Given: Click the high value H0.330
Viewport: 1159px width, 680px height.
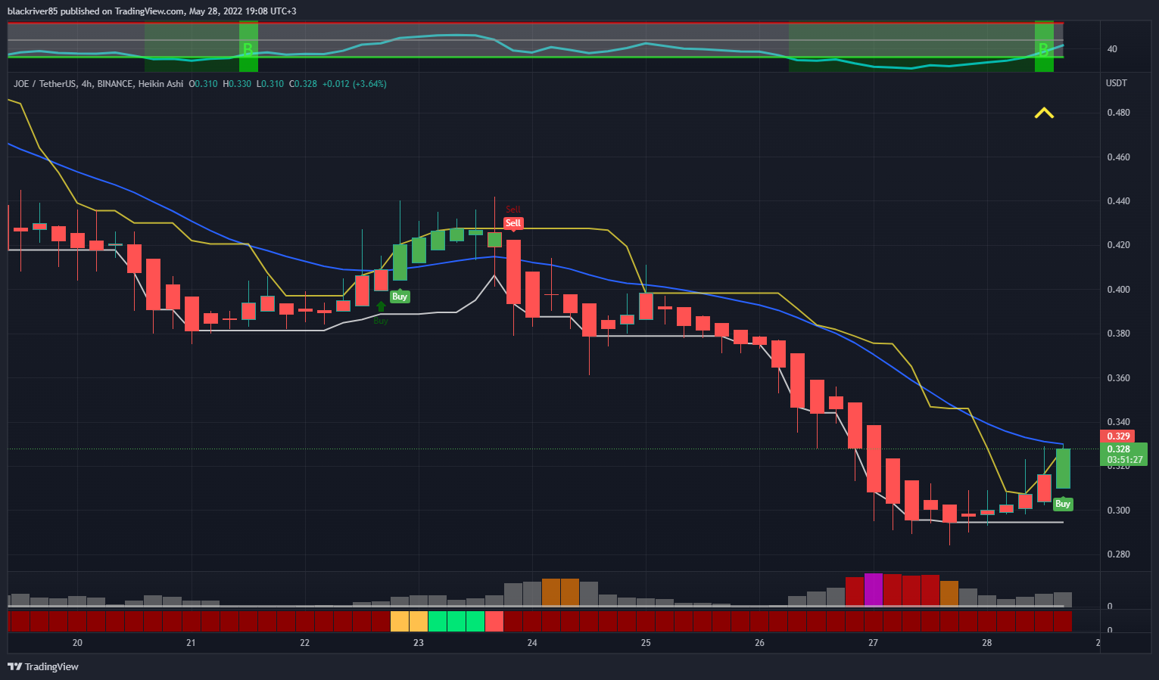Looking at the screenshot, I should click(x=237, y=84).
